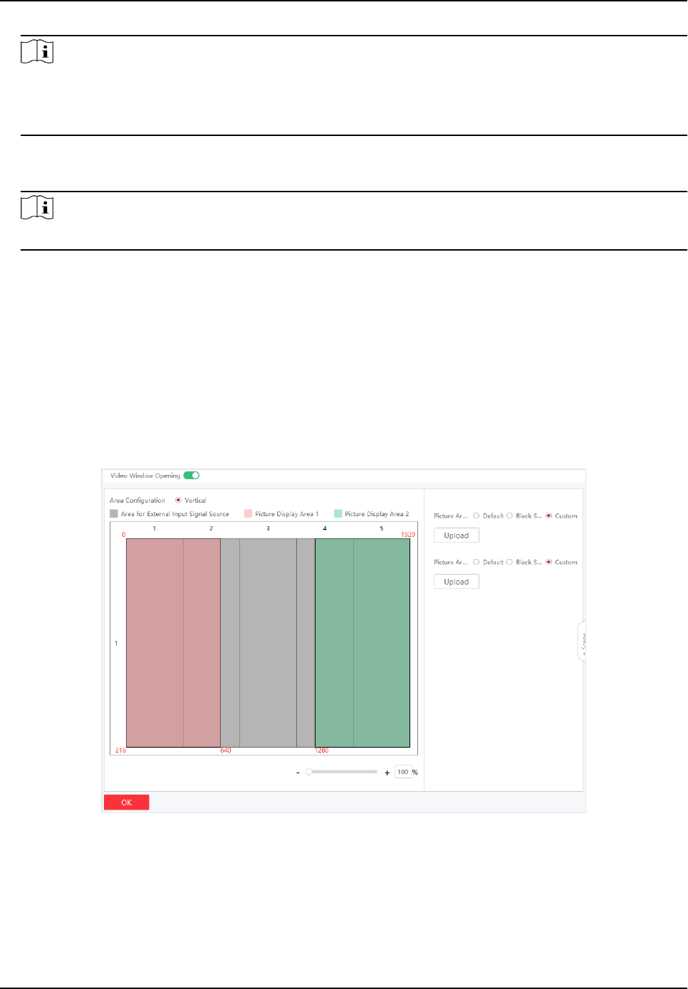Click column number 3 header
This screenshot has width=688, height=989.
click(268, 528)
